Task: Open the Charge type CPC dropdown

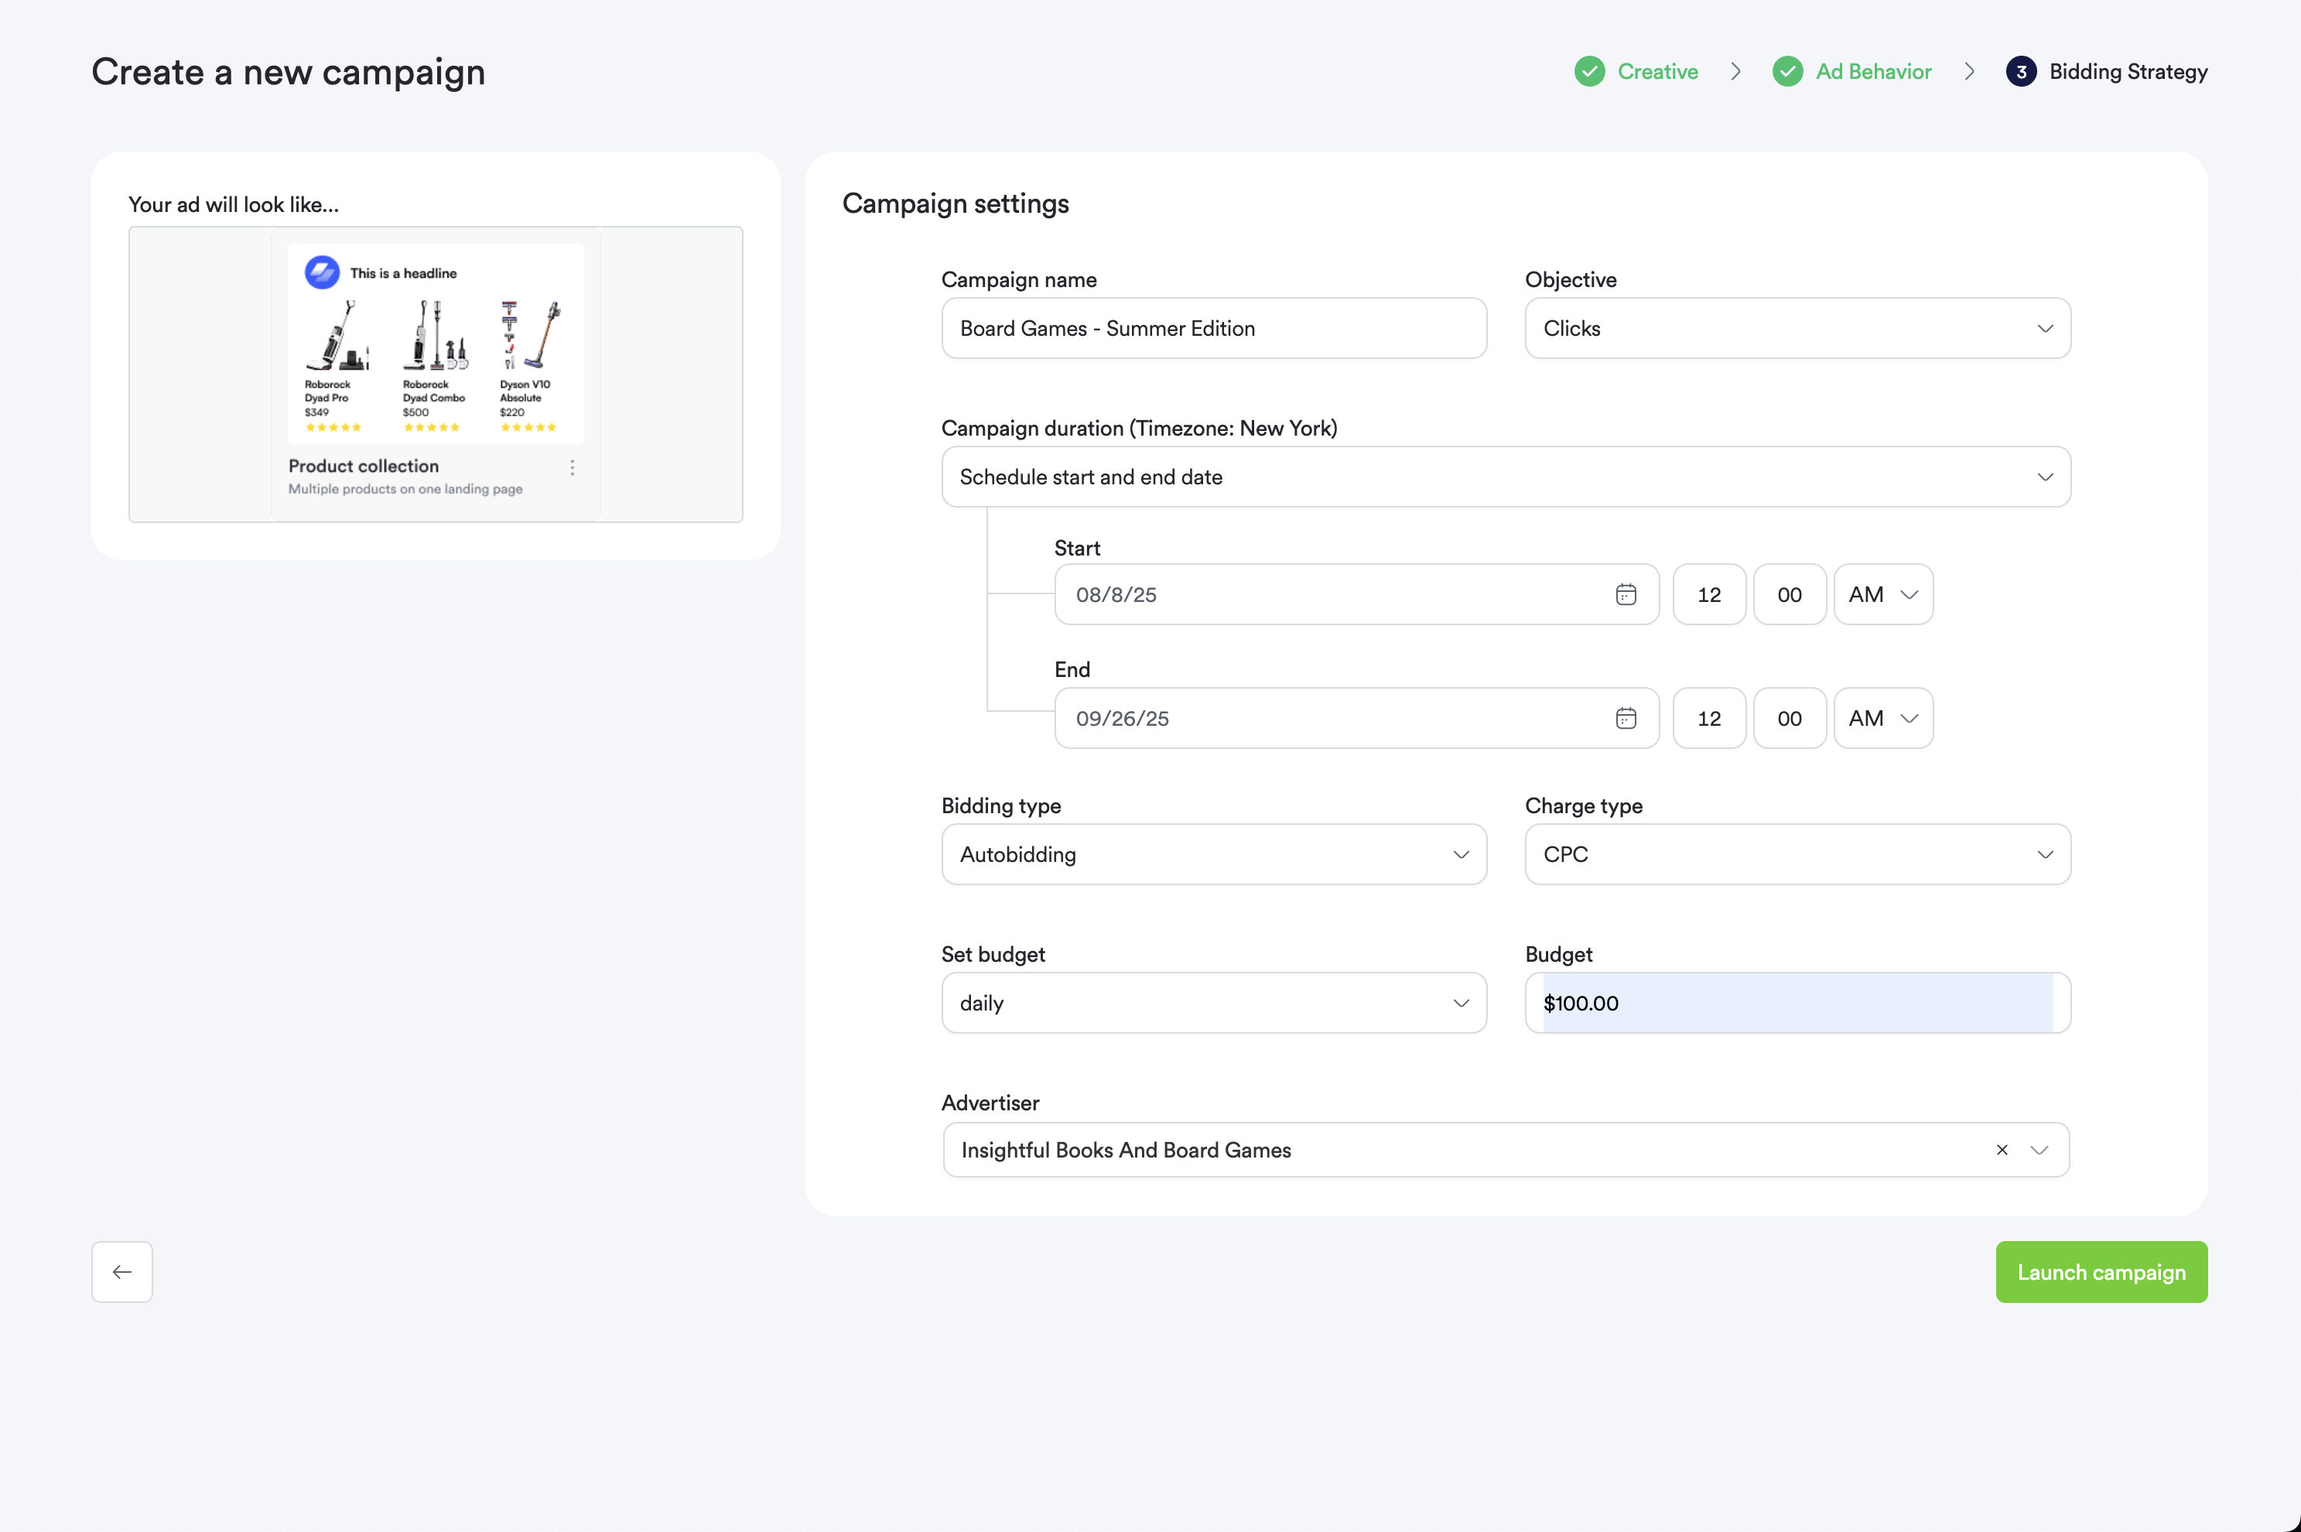Action: [1797, 854]
